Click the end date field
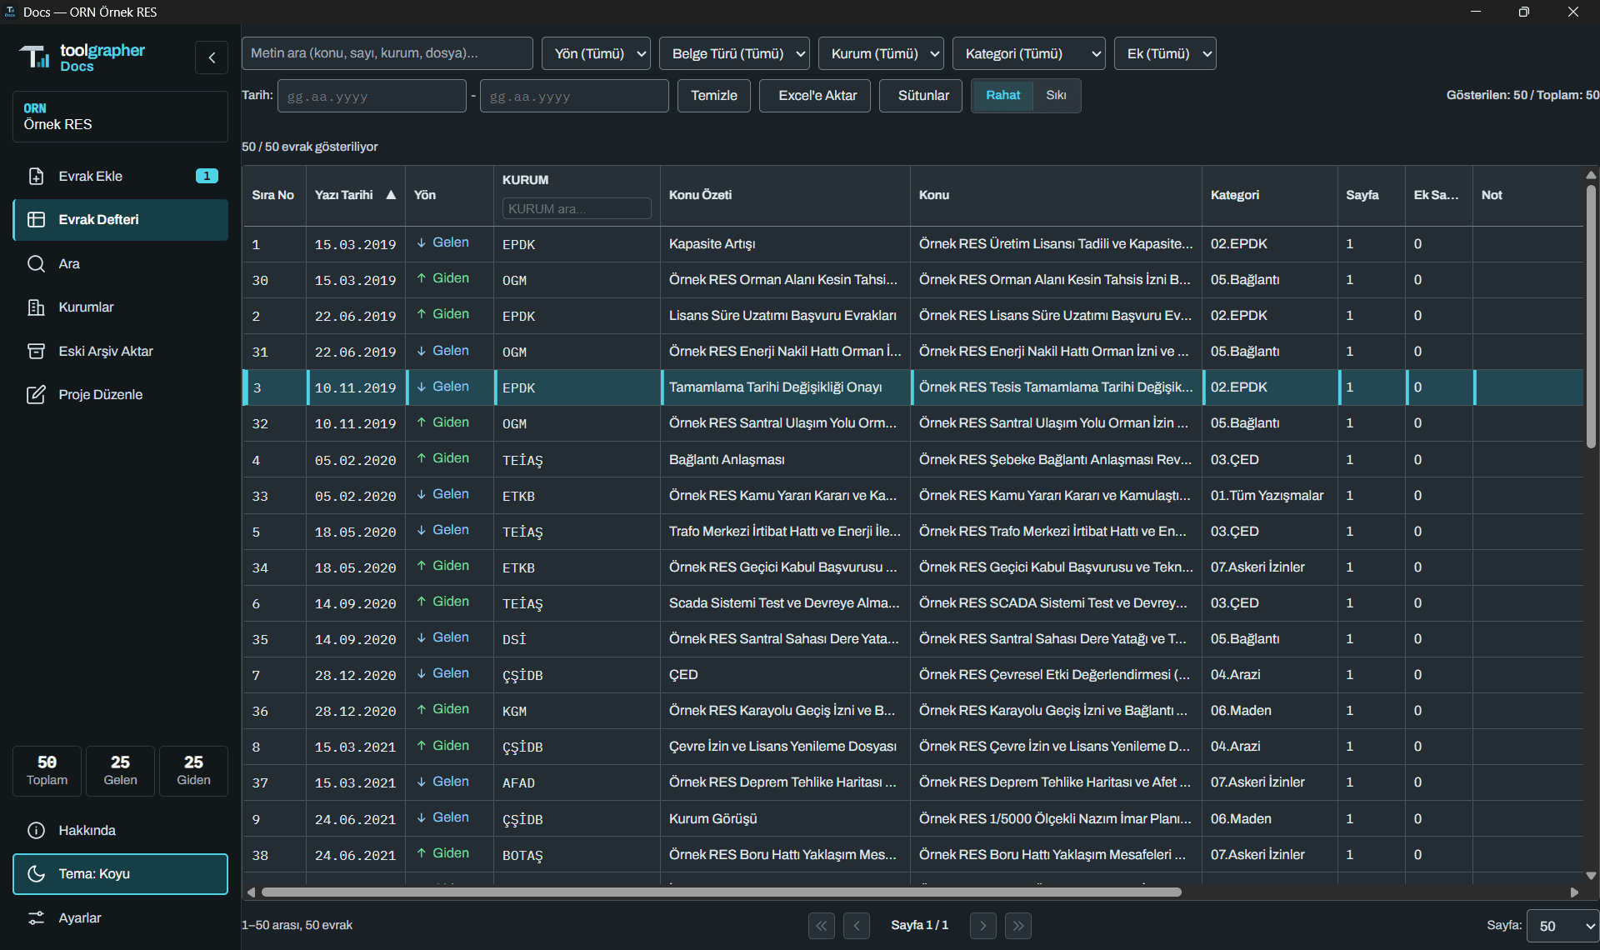Image resolution: width=1600 pixels, height=950 pixels. 574,96
